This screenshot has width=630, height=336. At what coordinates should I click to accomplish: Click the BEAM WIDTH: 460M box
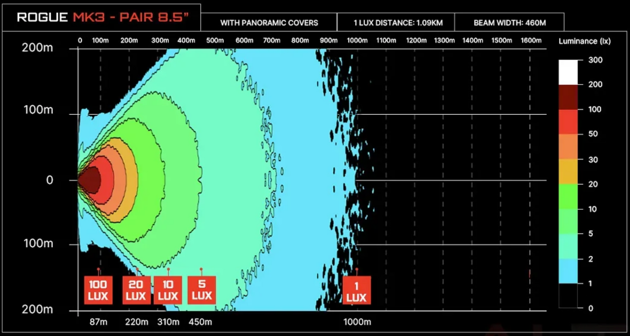pyautogui.click(x=509, y=22)
